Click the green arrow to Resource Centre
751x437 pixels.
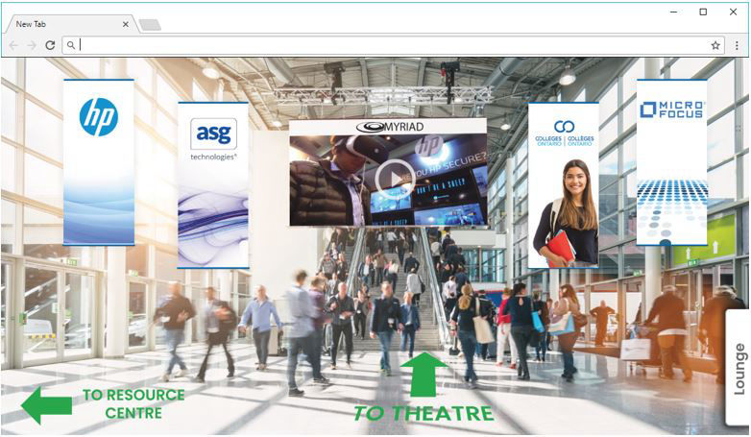(46, 405)
